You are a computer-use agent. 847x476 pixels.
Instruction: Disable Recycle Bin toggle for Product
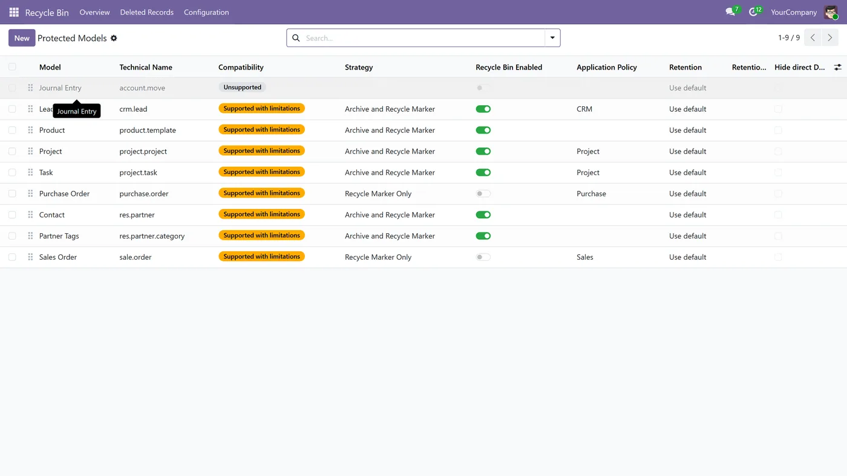click(x=483, y=130)
